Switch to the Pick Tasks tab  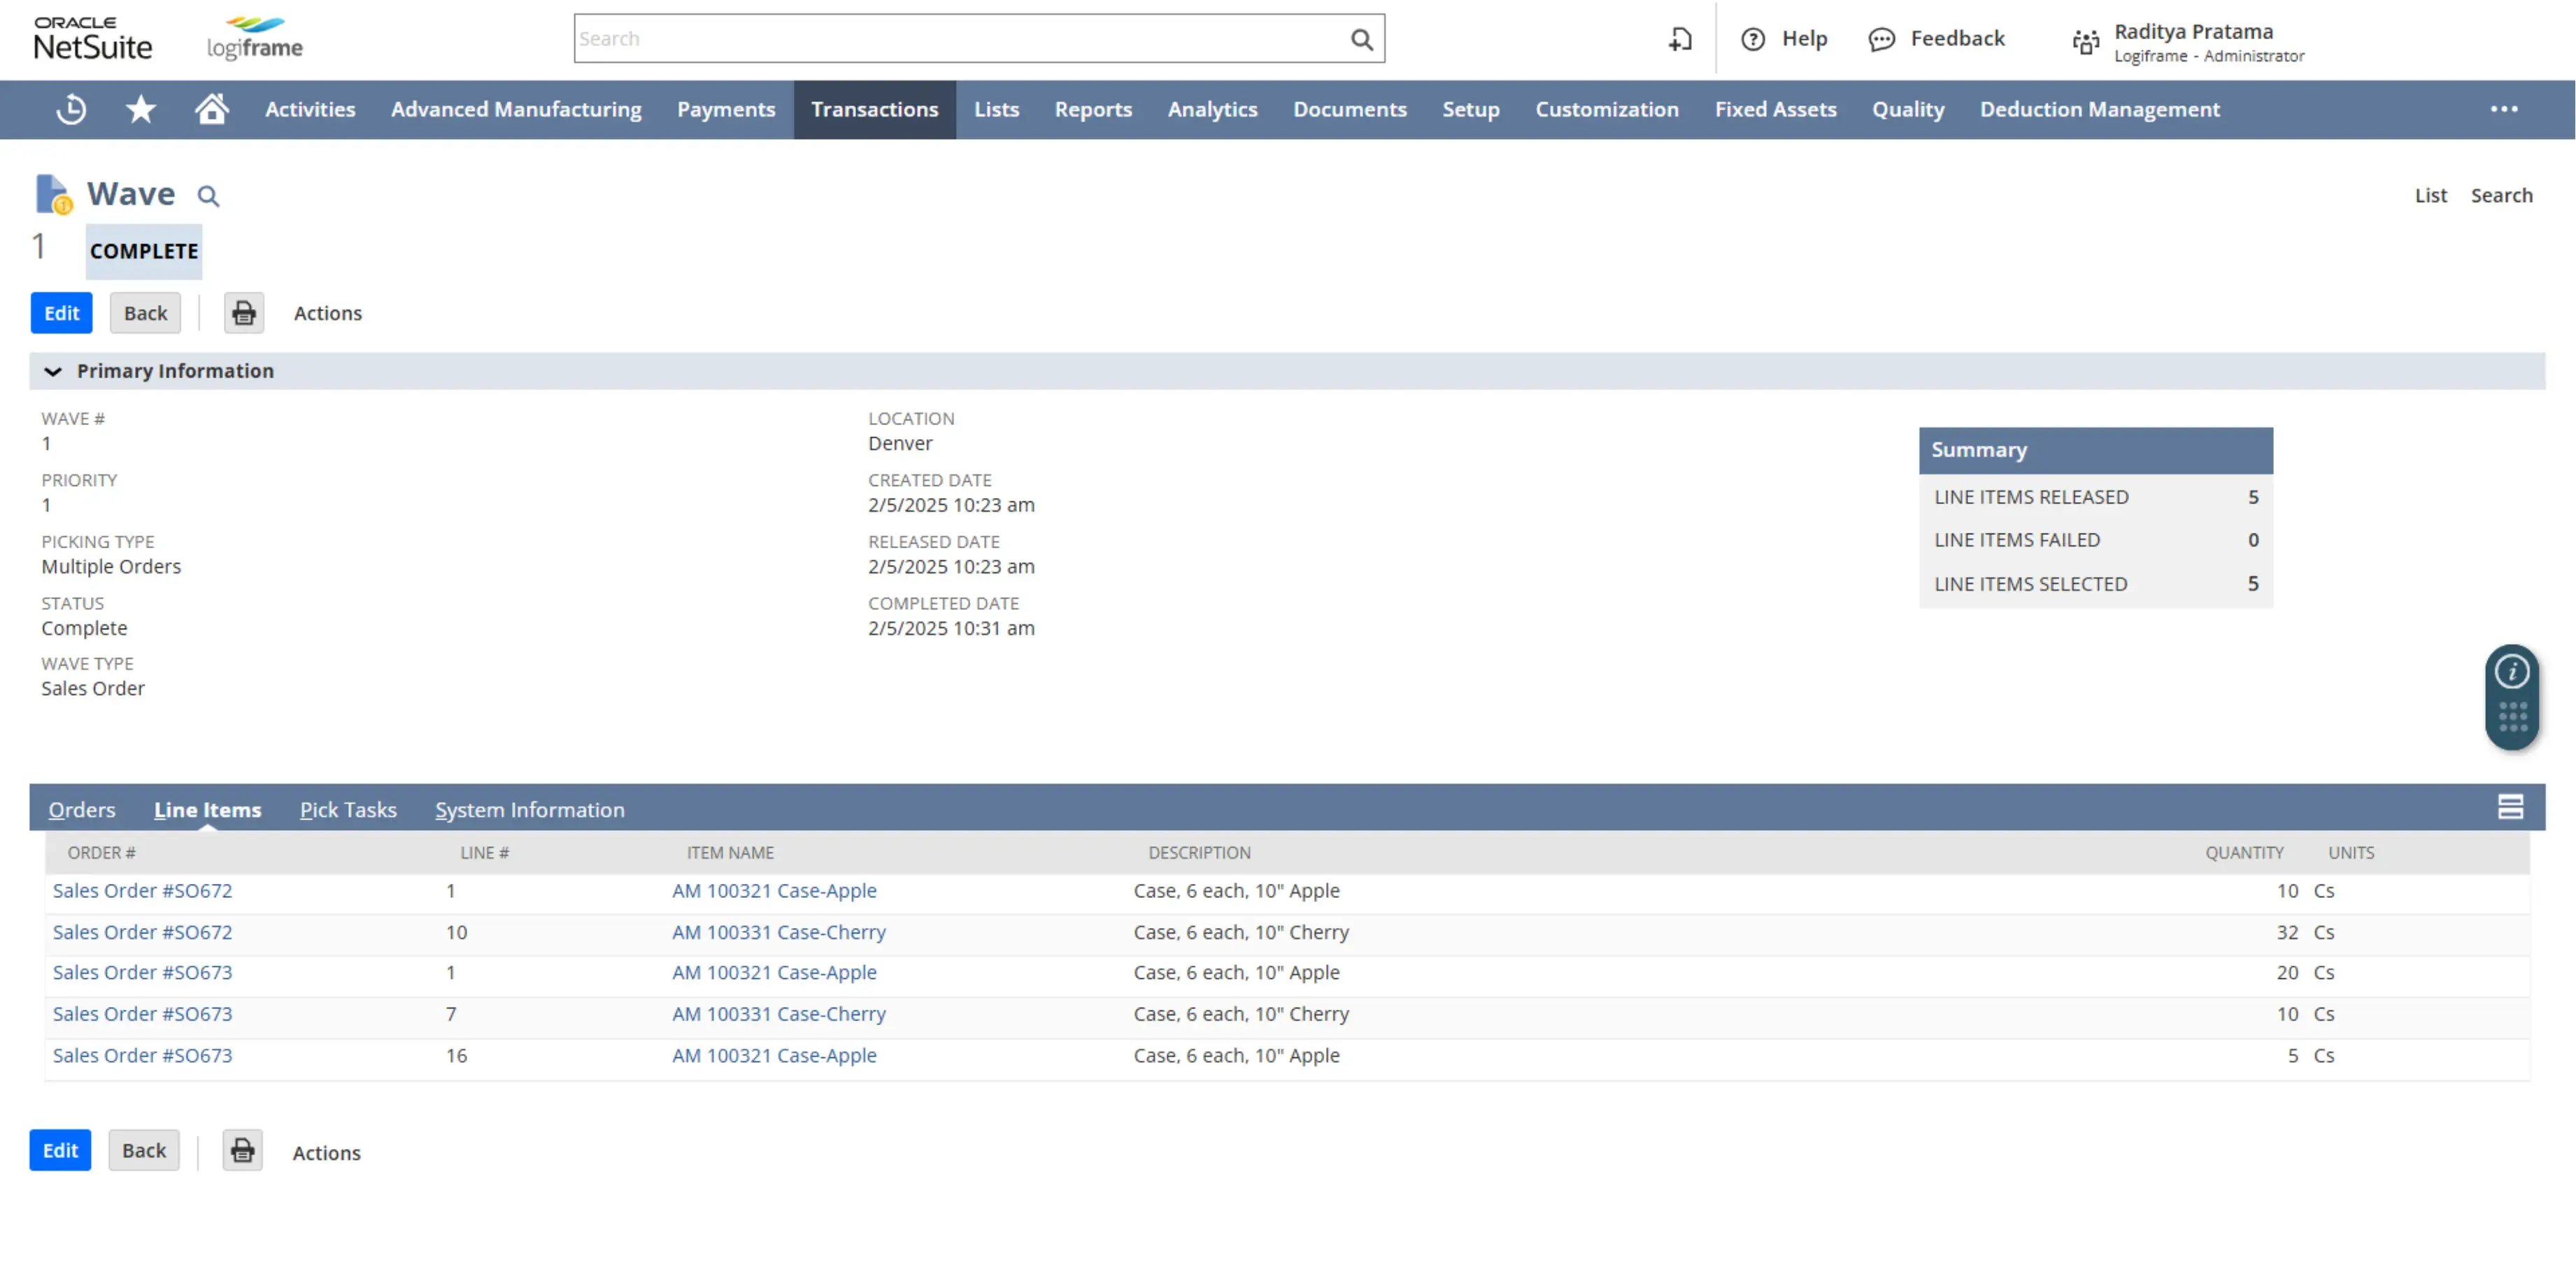[348, 810]
